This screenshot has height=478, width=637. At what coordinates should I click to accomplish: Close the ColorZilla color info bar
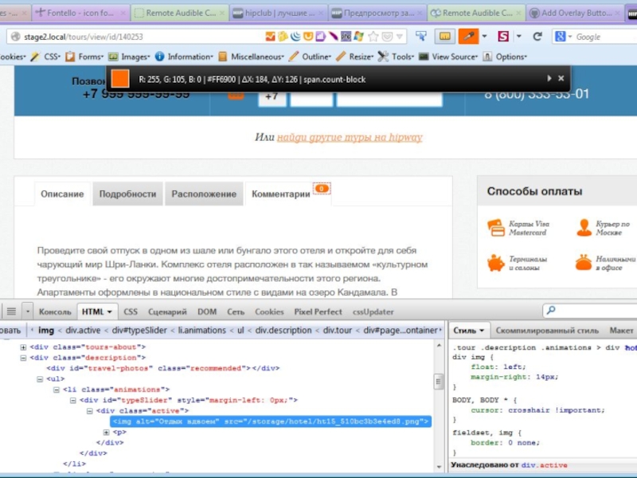tap(561, 78)
